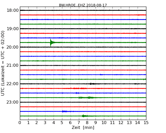Select the 23:00 y-axis time label
This screenshot has width=166, height=133.
coord(13,102)
